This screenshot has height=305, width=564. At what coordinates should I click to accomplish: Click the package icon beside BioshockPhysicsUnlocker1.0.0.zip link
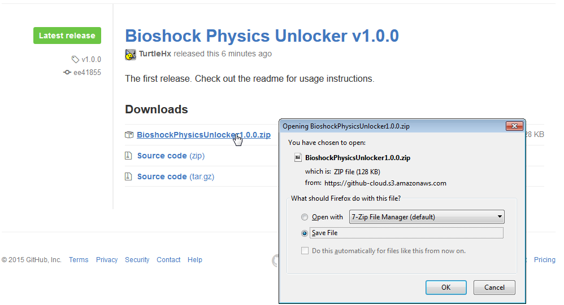click(129, 135)
